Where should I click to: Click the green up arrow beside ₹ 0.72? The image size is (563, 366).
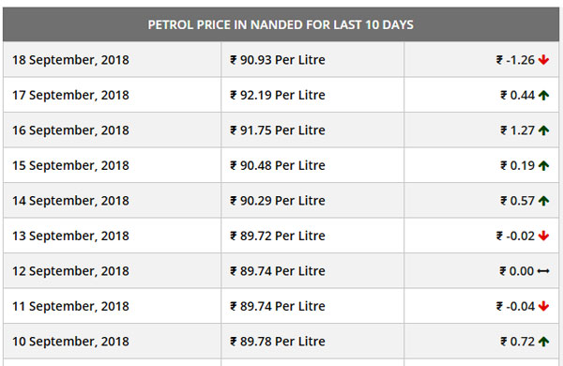543,342
